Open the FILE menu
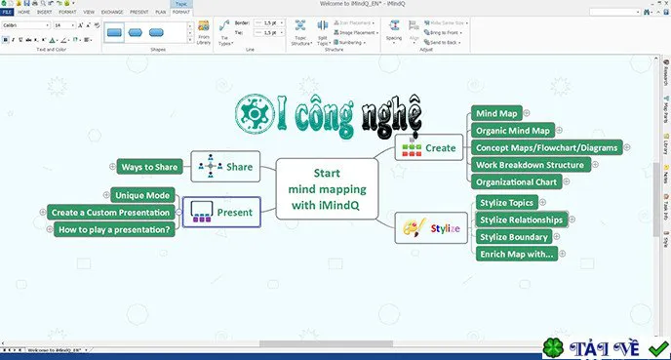671x360 pixels. click(x=7, y=12)
